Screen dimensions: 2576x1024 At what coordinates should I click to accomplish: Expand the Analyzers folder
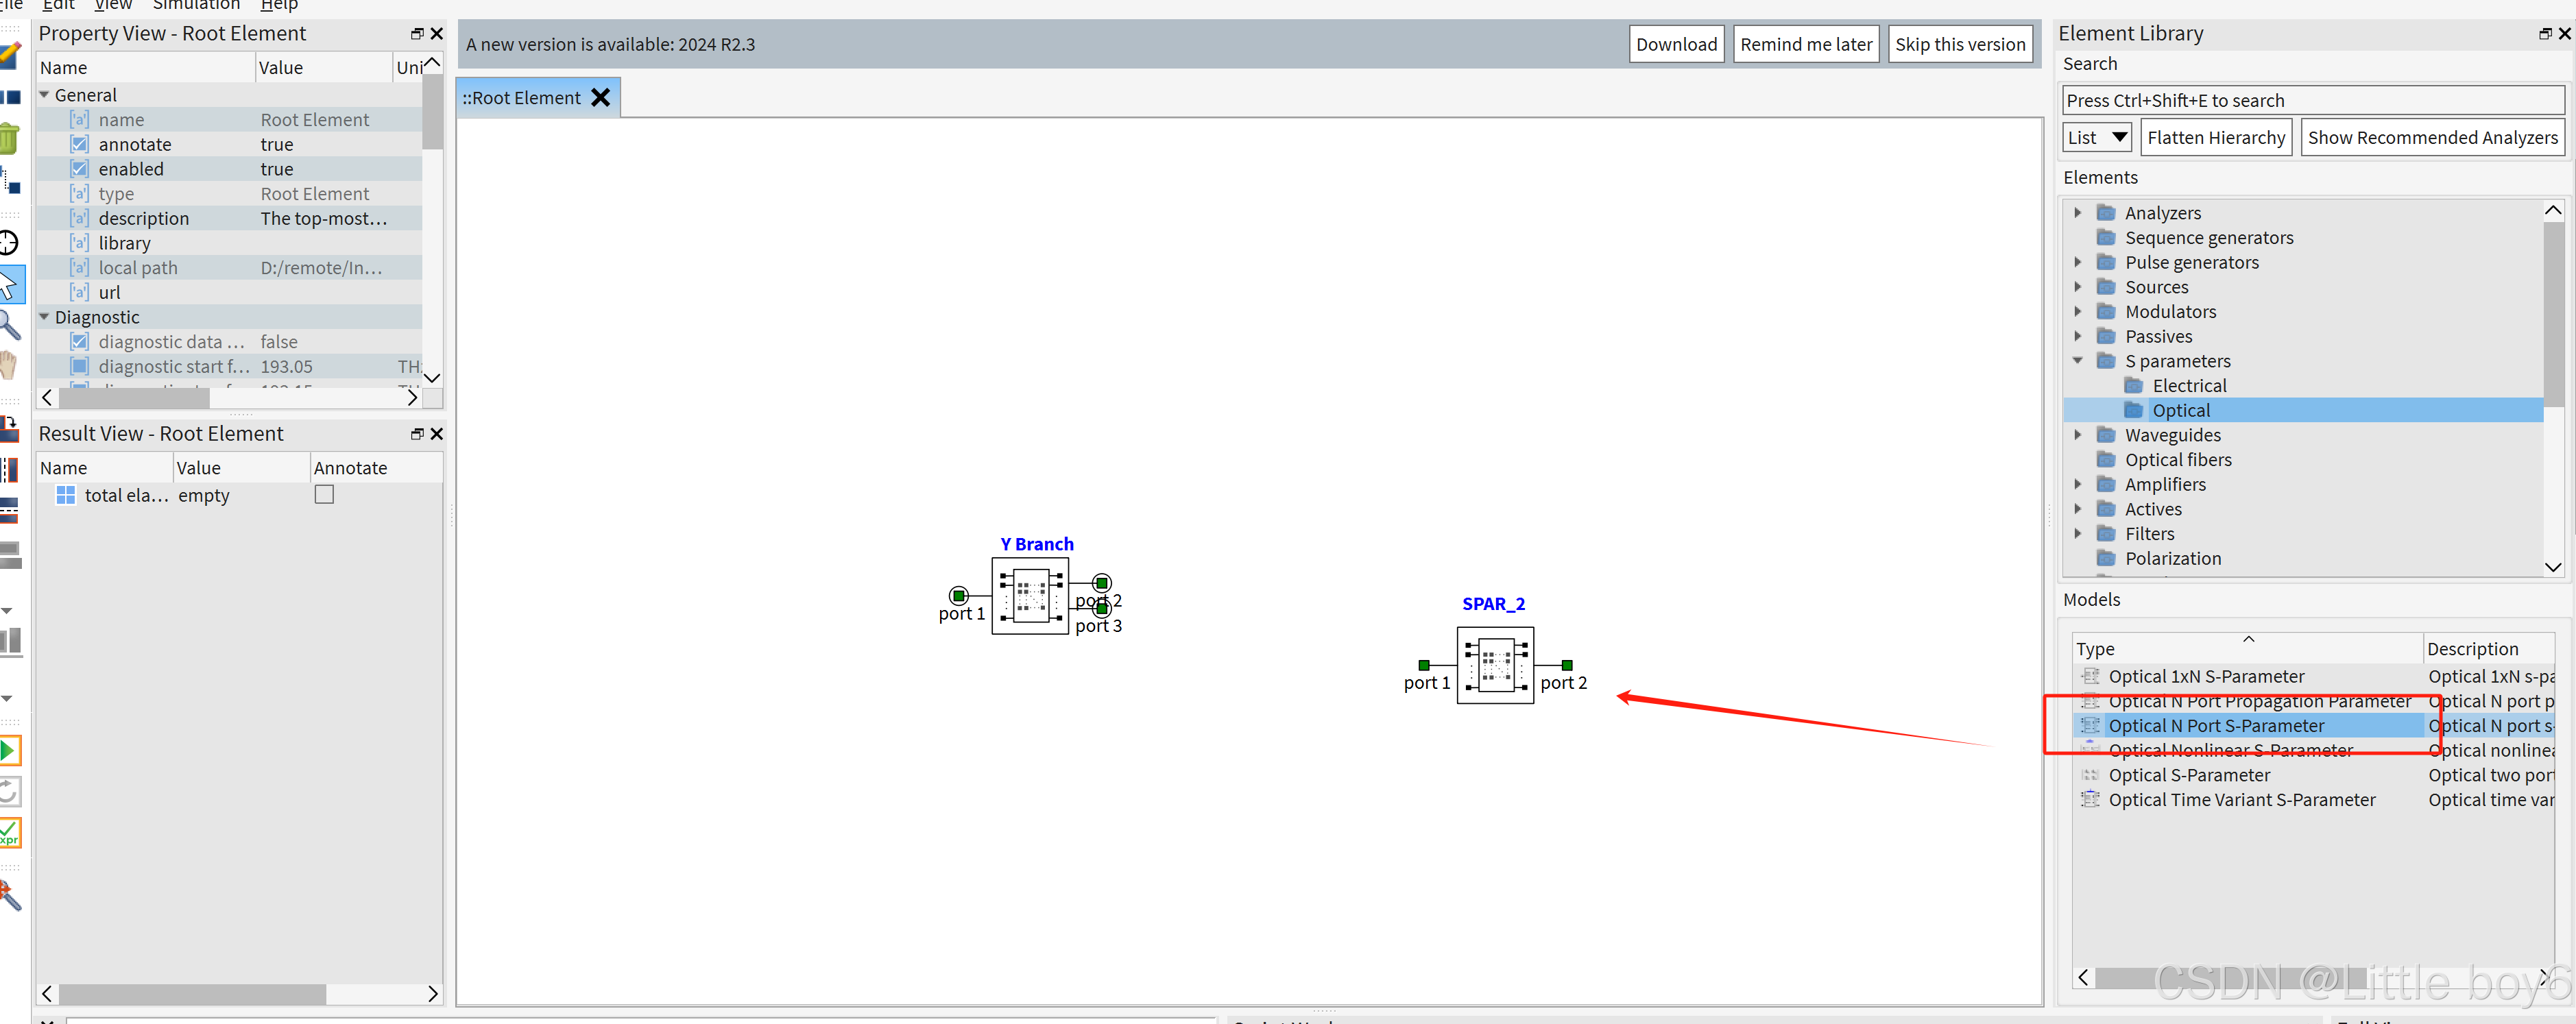[x=2077, y=213]
